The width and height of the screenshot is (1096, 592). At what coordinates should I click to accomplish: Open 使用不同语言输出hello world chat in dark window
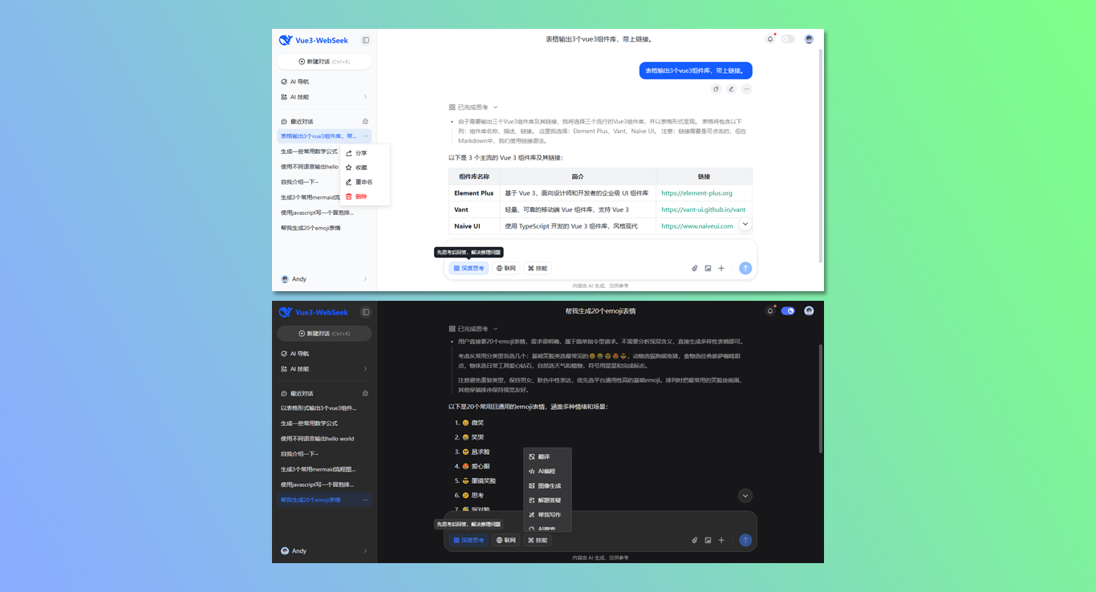324,439
